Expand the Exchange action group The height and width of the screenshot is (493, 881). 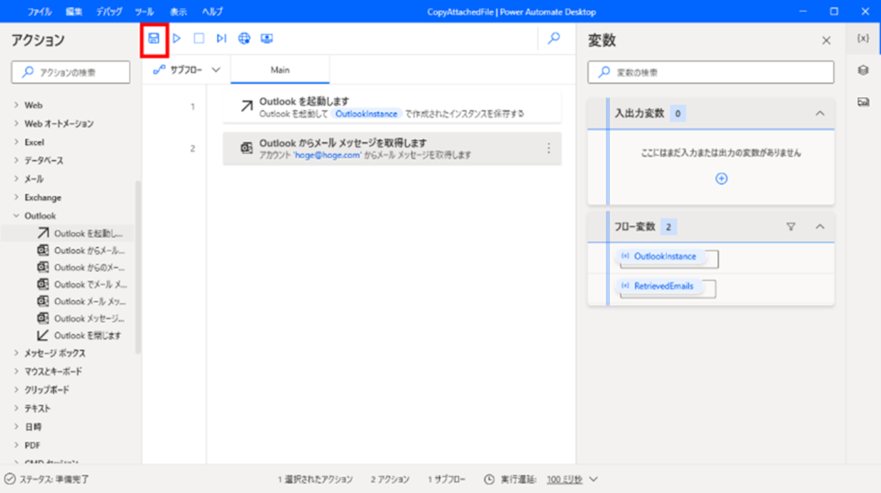pos(16,197)
